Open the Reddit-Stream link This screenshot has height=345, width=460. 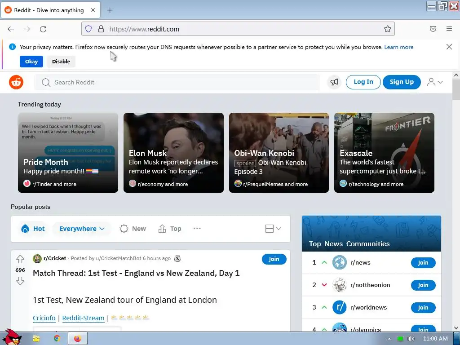(83, 318)
